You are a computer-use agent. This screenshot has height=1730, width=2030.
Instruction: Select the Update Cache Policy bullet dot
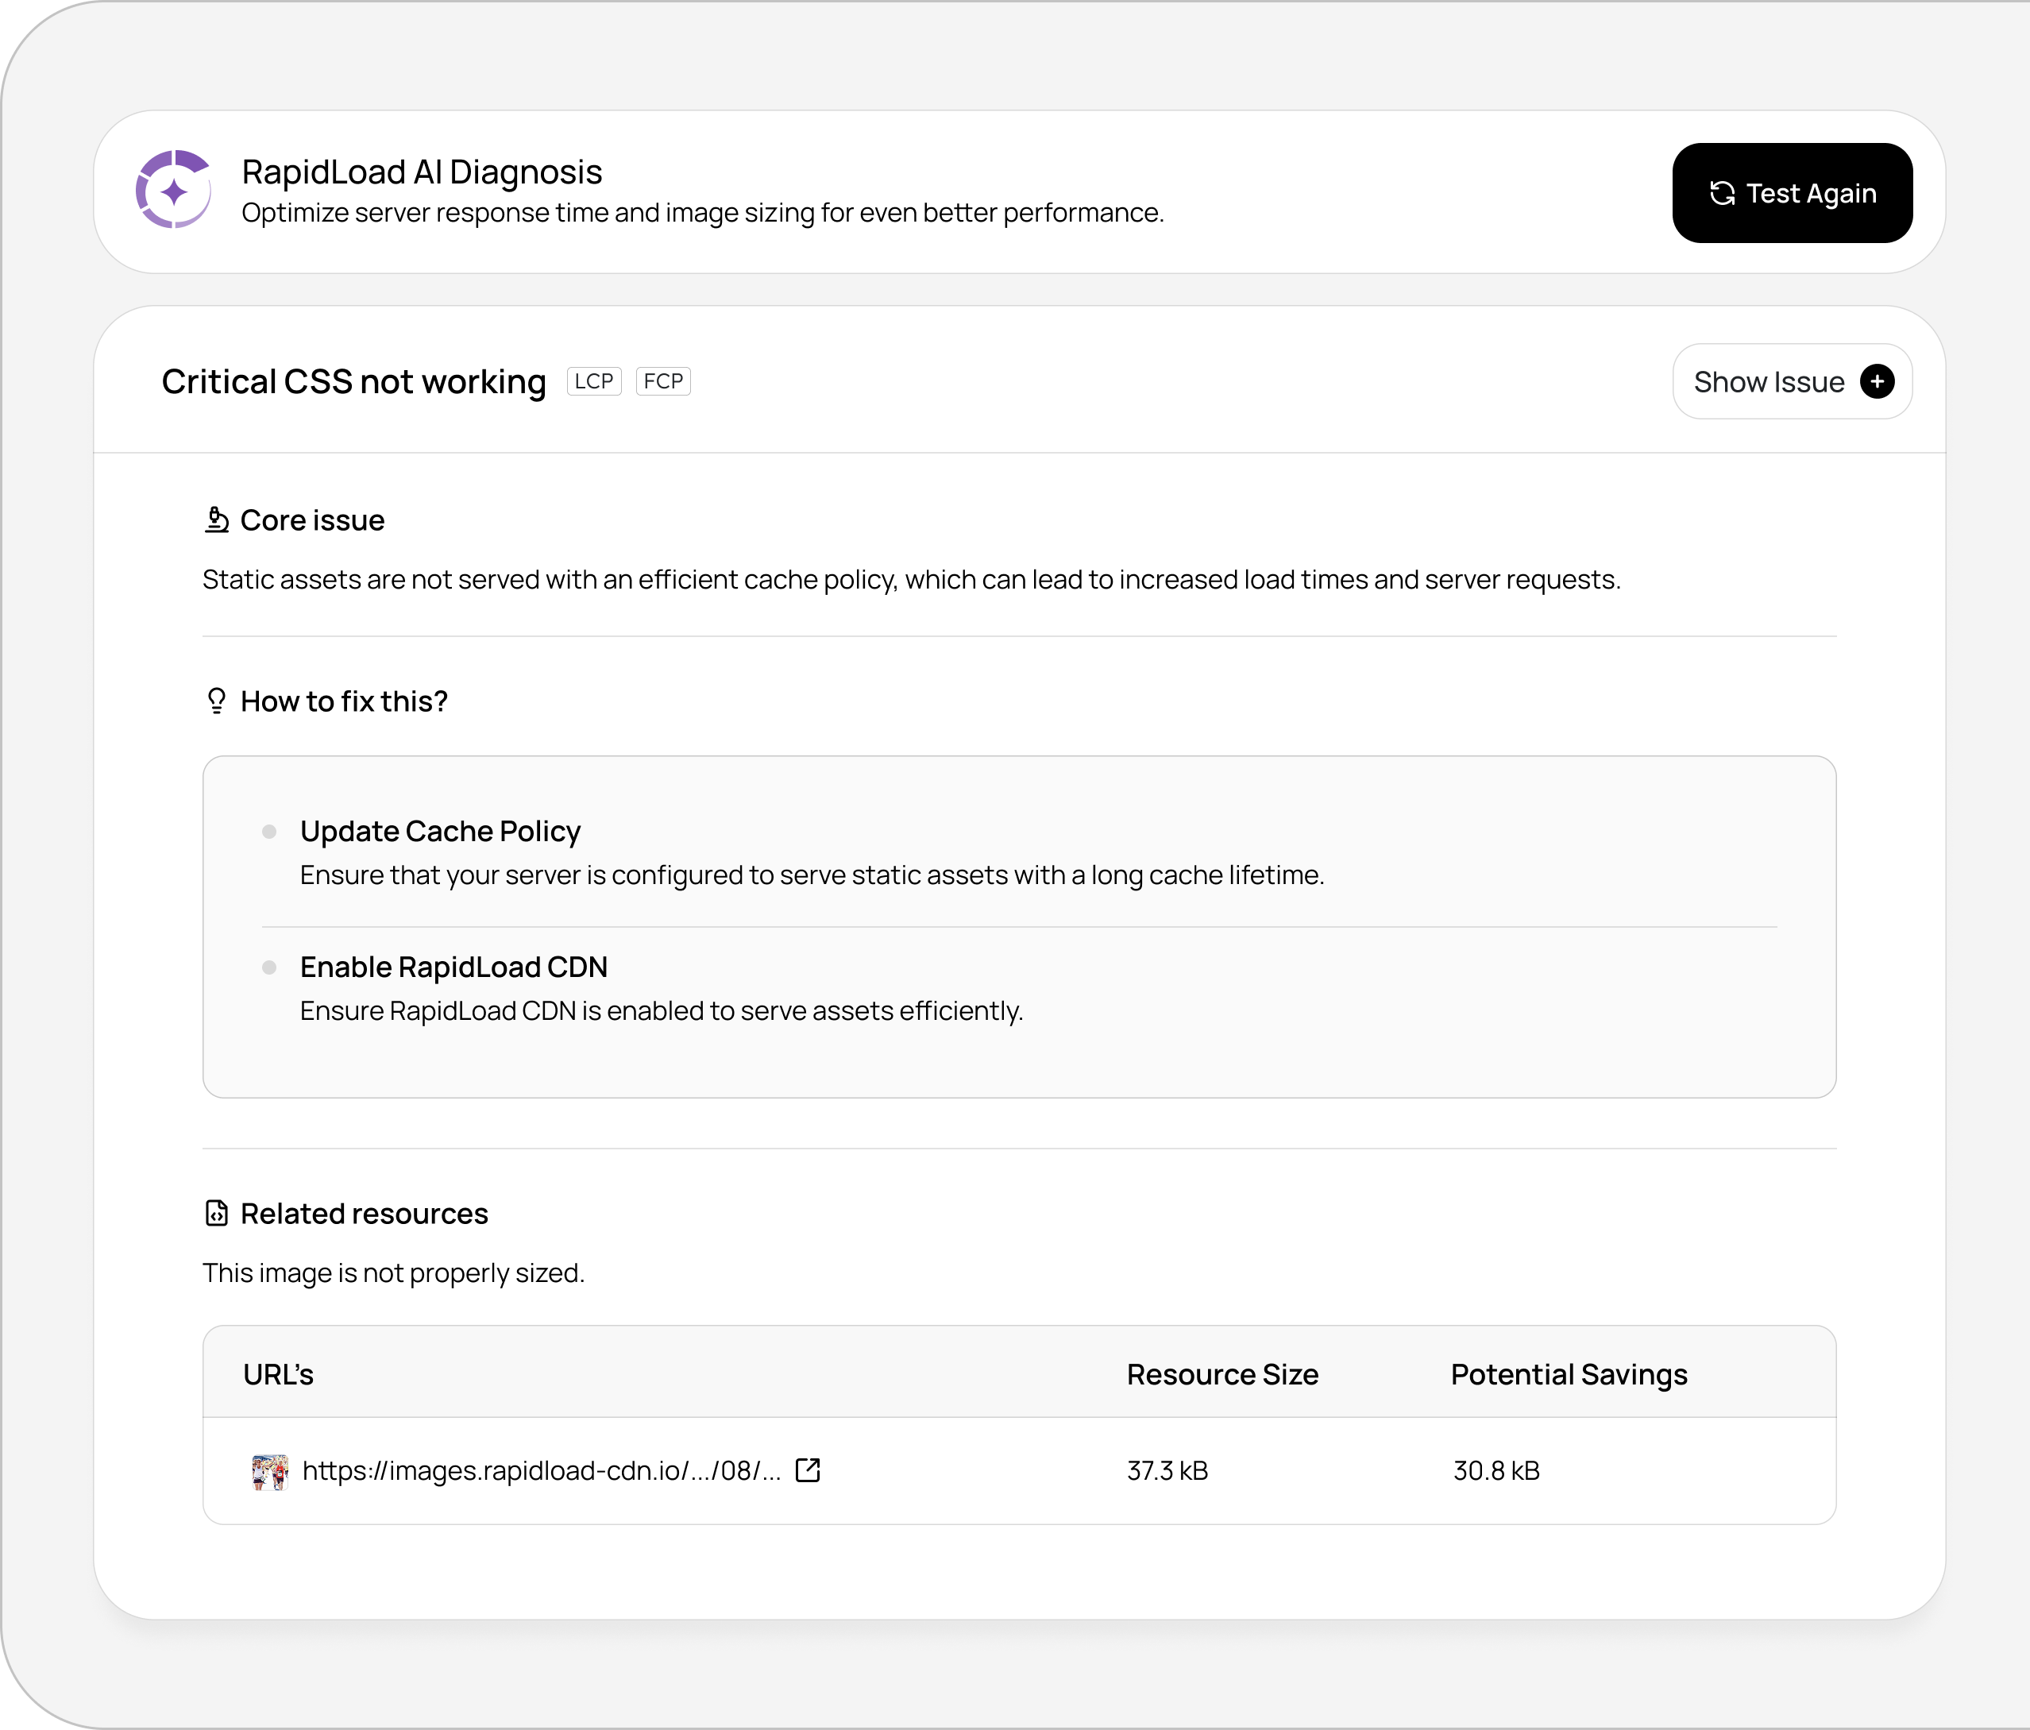tap(269, 832)
